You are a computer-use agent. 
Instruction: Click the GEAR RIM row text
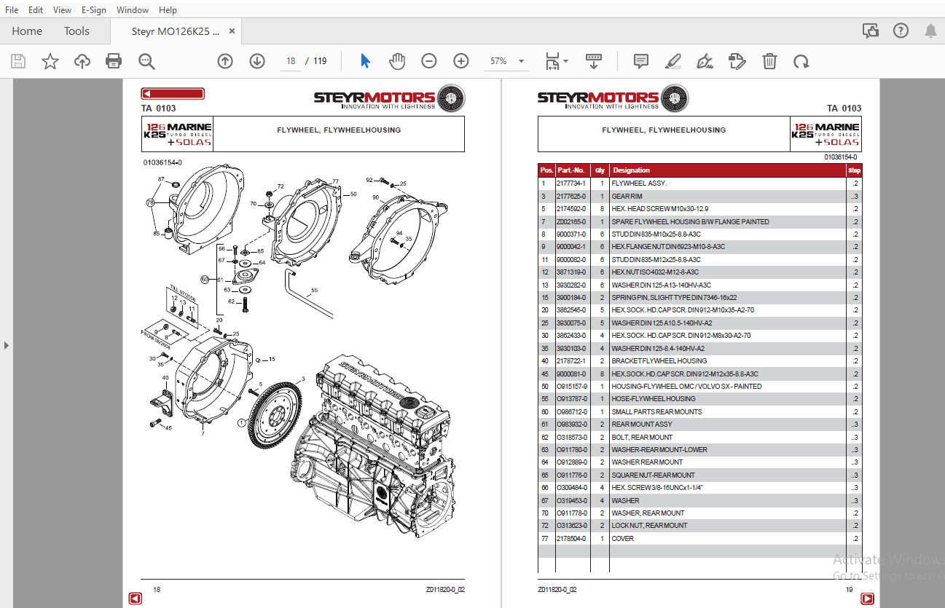point(627,197)
